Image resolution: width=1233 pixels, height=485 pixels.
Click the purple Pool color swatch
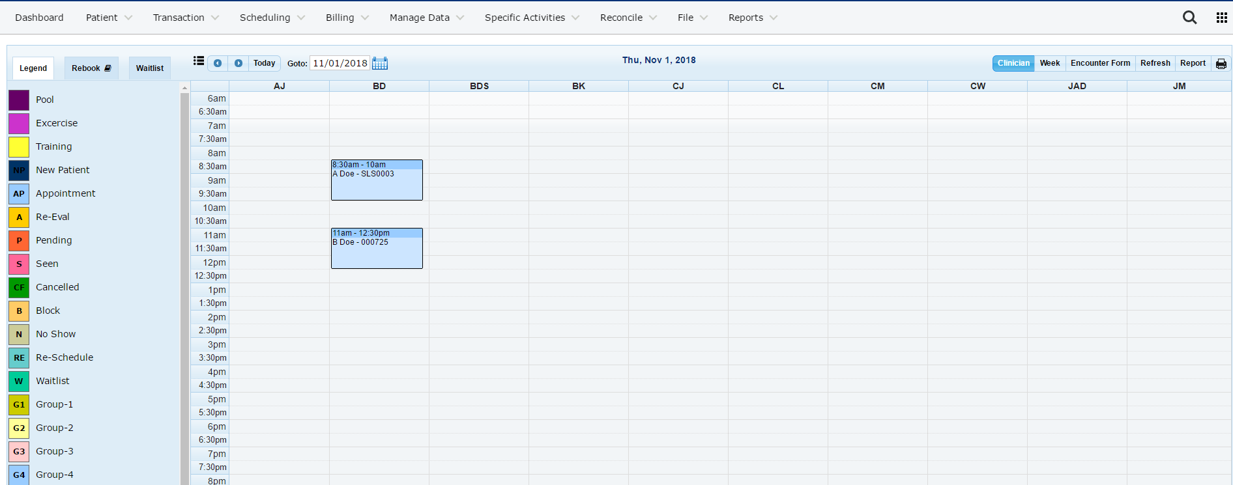point(19,100)
